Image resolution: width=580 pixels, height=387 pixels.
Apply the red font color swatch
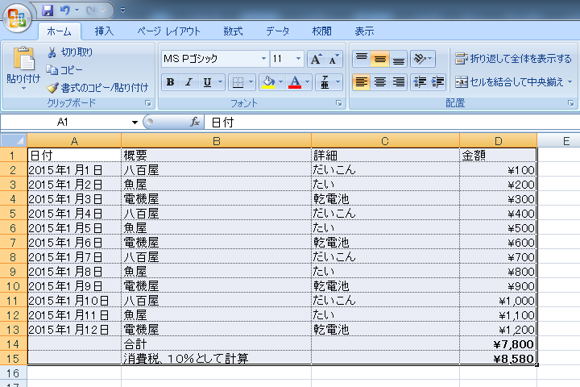[294, 82]
